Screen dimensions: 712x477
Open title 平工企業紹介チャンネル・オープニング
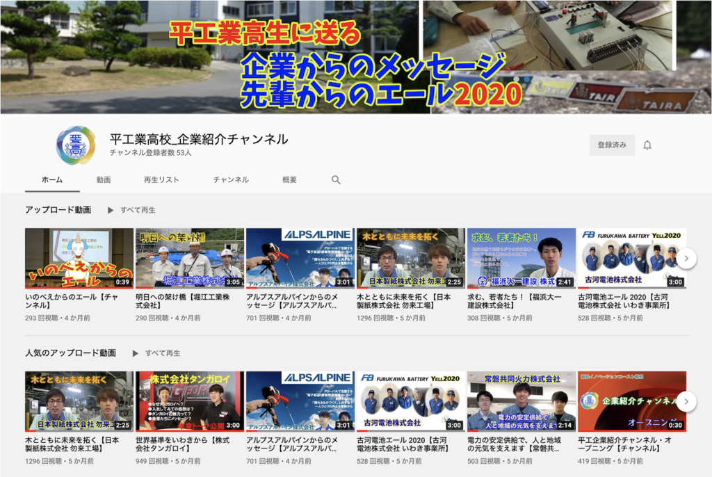click(624, 444)
